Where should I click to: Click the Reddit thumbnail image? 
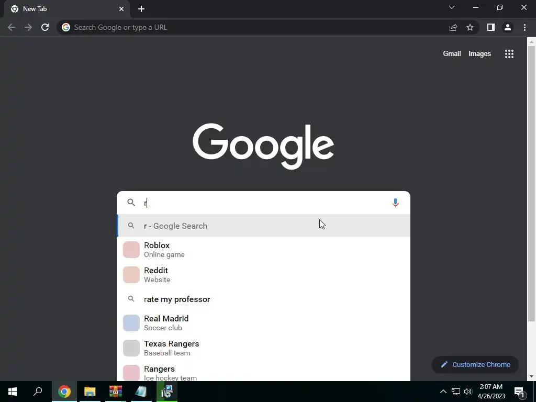coord(131,275)
